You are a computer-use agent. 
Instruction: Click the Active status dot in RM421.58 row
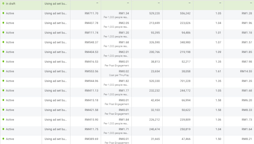coord(3,110)
